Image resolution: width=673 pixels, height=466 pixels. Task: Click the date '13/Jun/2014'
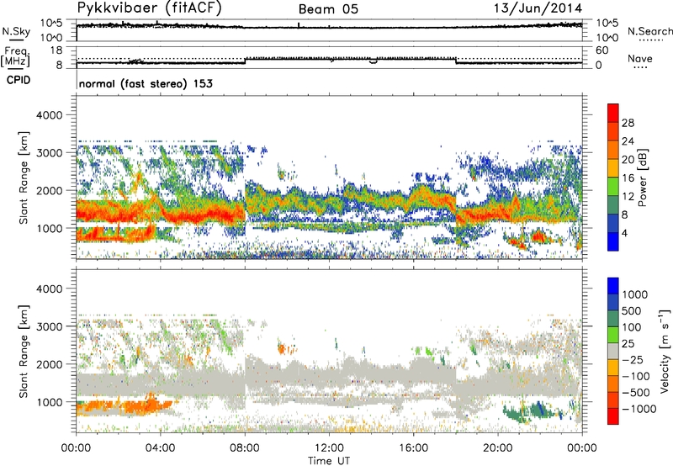(x=538, y=8)
